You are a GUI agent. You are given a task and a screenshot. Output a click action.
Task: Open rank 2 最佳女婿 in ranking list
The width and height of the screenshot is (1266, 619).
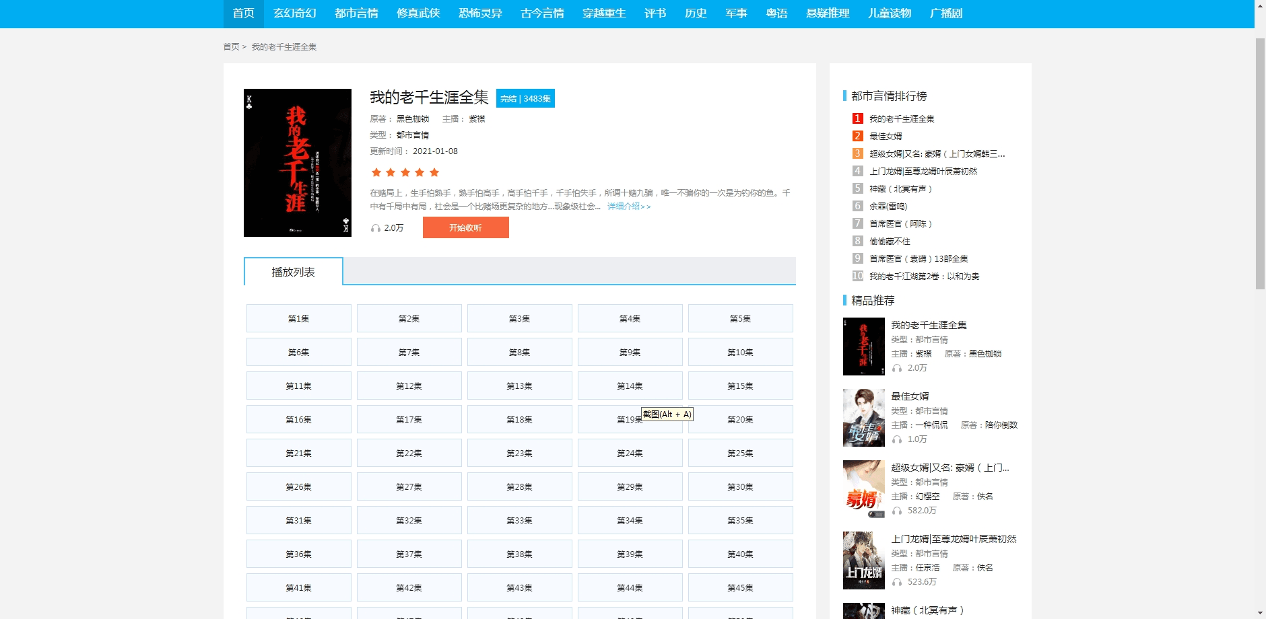tap(886, 137)
